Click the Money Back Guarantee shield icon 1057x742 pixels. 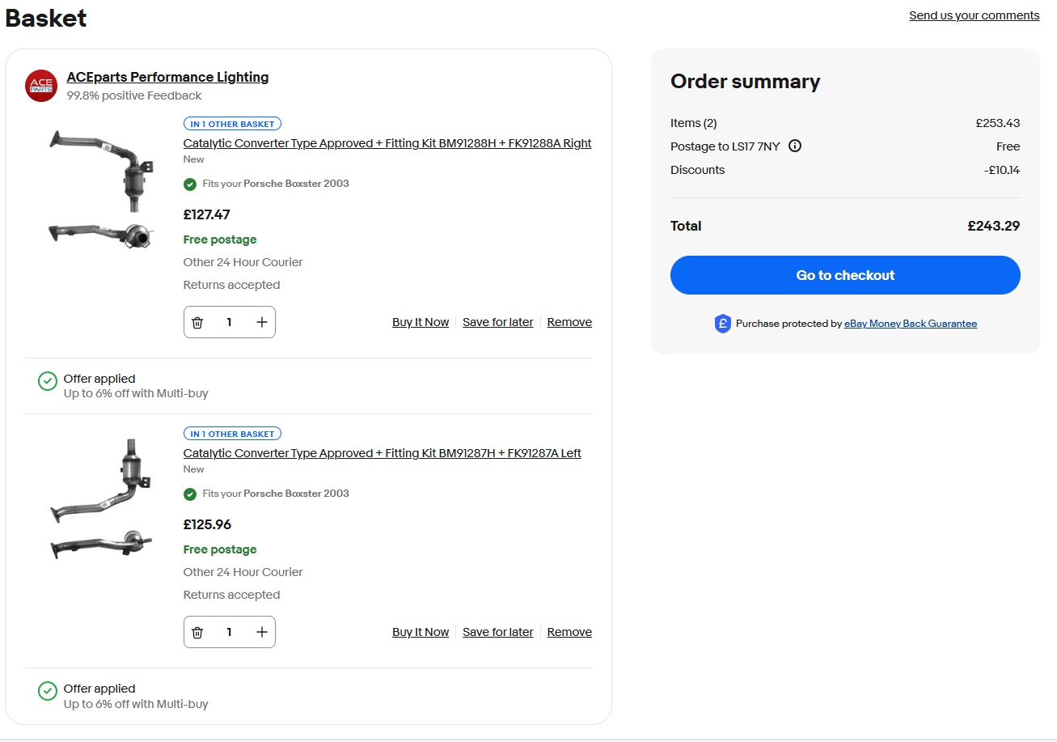coord(722,324)
